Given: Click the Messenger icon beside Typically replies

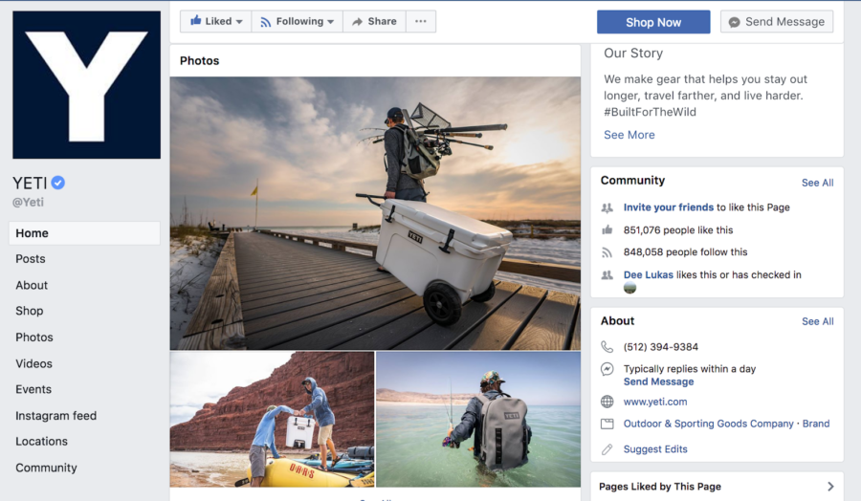Looking at the screenshot, I should click(x=607, y=369).
